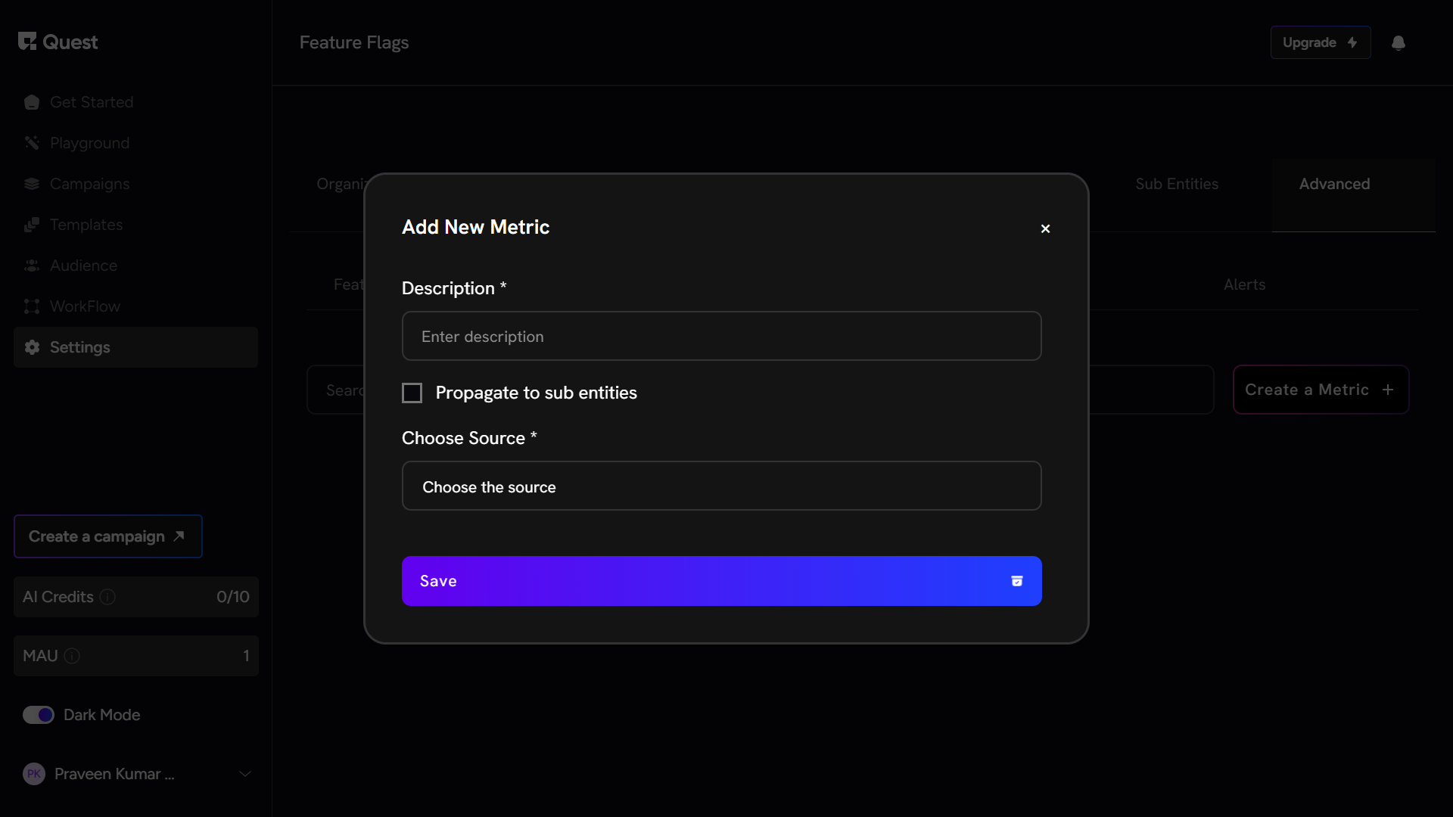Click the Quest logo icon
This screenshot has height=817, width=1453.
27,42
